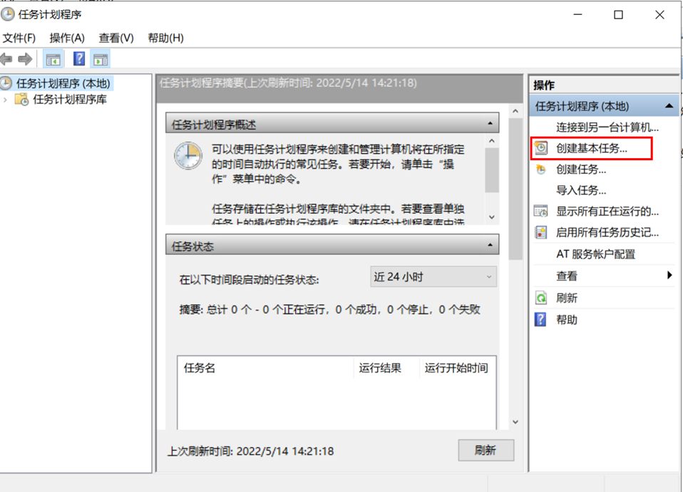The image size is (683, 492).
Task: Toggle the console tree pane toolbar icon
Action: click(x=53, y=58)
